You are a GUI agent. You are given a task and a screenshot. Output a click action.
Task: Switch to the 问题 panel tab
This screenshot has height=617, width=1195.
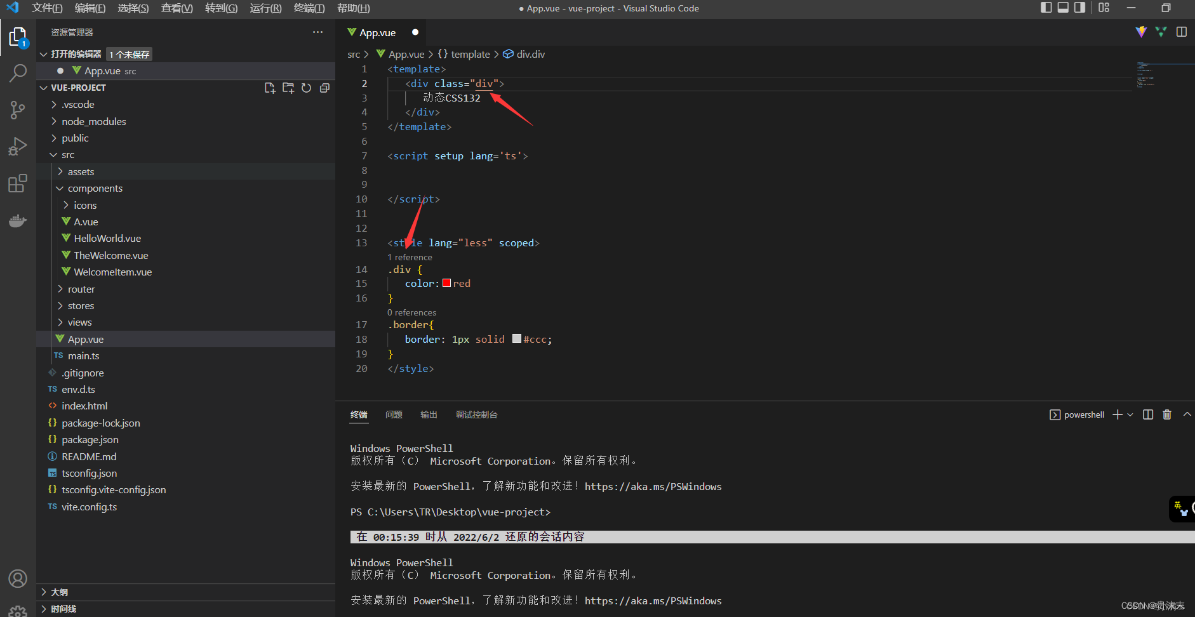394,415
